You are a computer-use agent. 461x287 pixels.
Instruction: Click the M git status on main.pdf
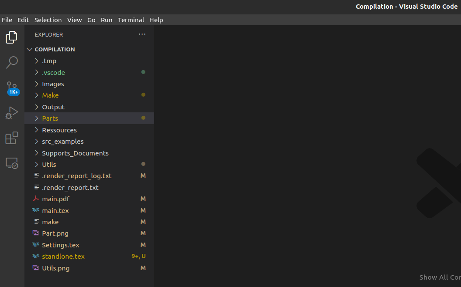(143, 199)
